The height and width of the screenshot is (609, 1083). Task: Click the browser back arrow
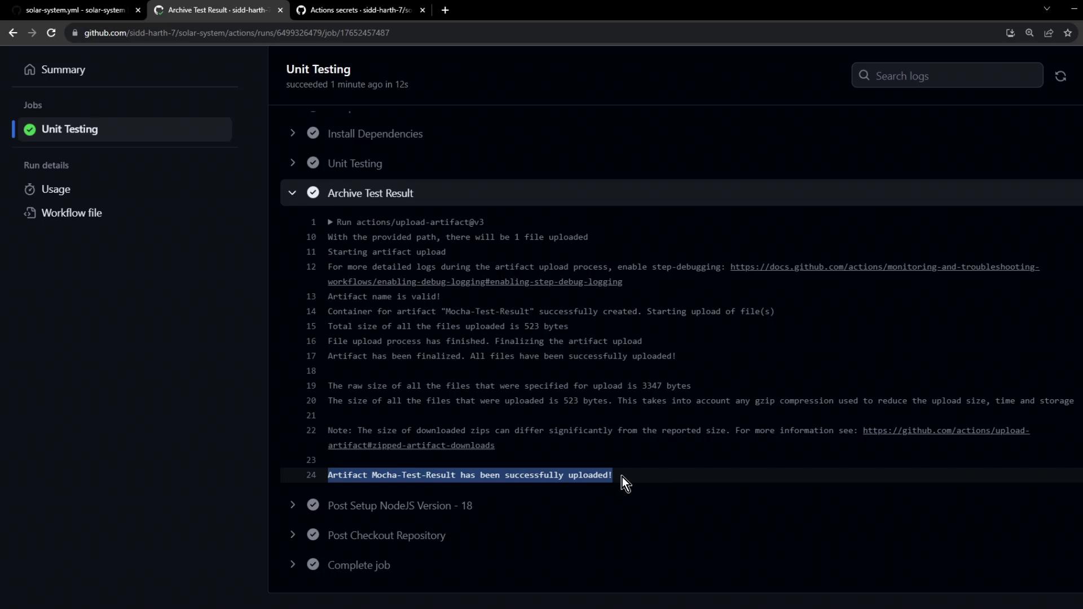(12, 33)
